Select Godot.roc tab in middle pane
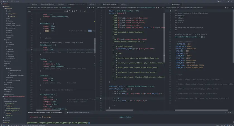Screen dimensions: 234x126 pos(123,4)
